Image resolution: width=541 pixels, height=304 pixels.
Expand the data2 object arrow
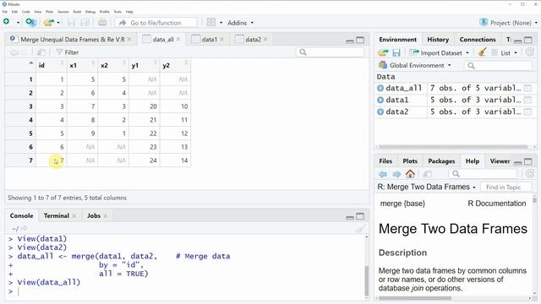(380, 111)
